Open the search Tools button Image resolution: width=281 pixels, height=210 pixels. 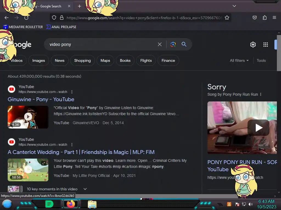[261, 60]
